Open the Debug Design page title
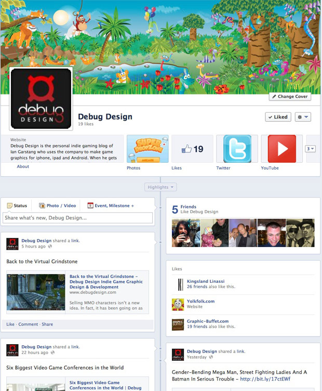322x391 pixels. pyautogui.click(x=105, y=116)
